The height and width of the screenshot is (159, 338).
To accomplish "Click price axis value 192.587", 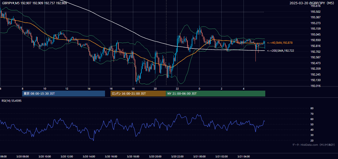I will click(316, 57).
